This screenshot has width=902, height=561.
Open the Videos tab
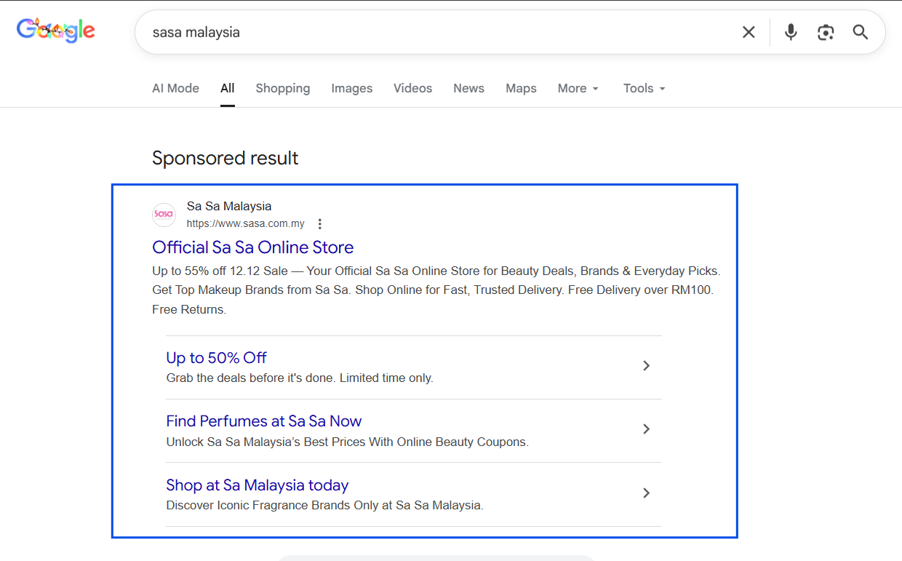413,88
